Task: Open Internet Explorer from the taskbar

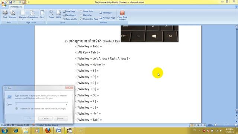Action: click(16, 131)
